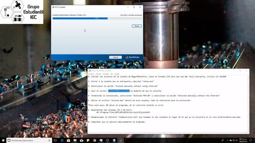Click the Notepad vertical scrollbar
Image resolution: width=255 pixels, height=143 pixels.
[x=248, y=103]
